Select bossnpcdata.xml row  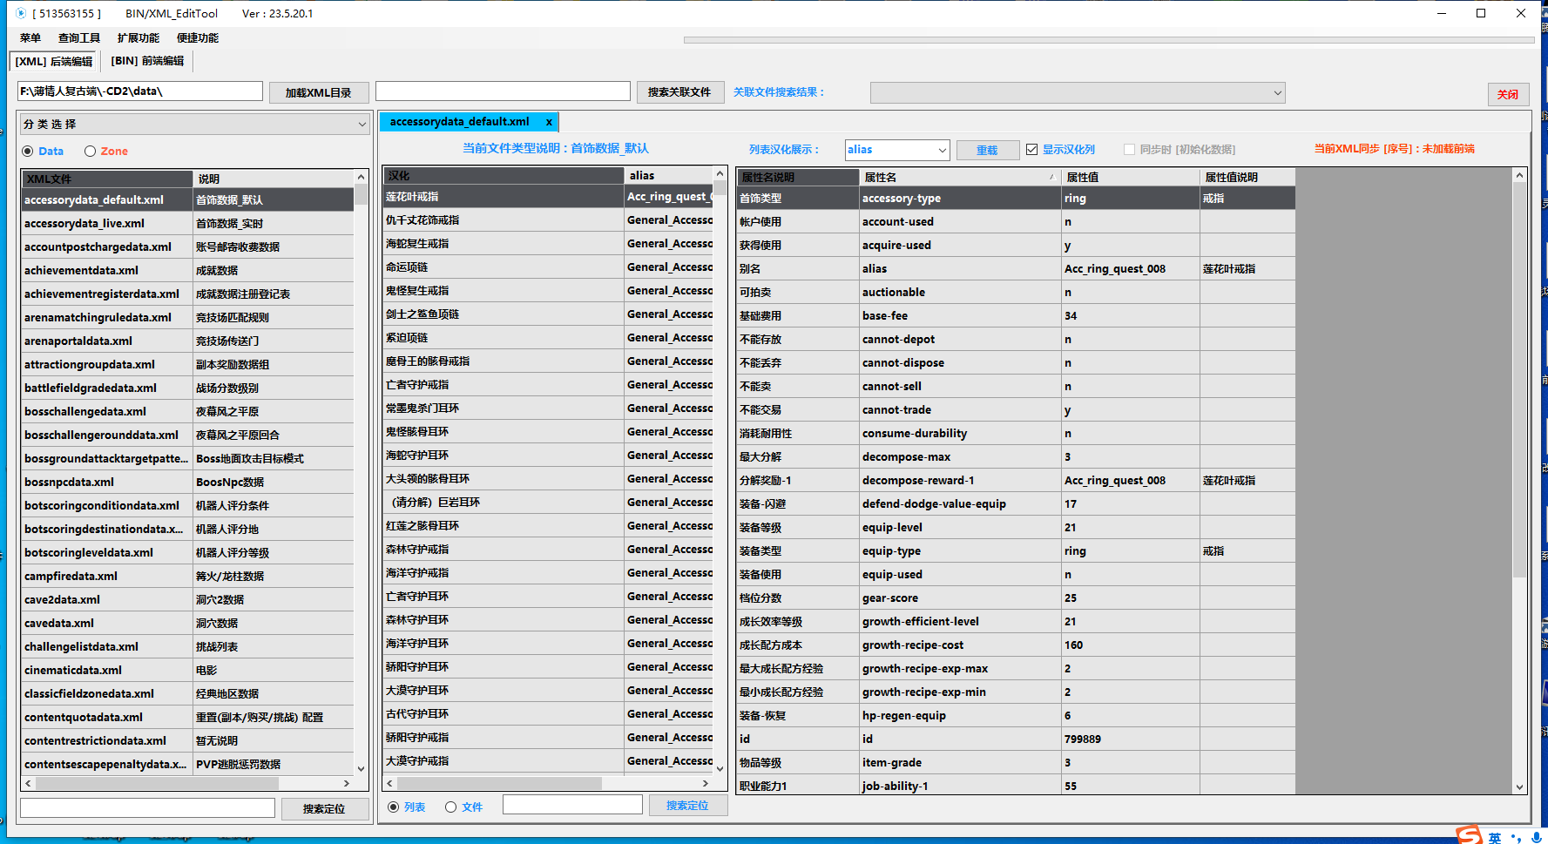click(187, 483)
